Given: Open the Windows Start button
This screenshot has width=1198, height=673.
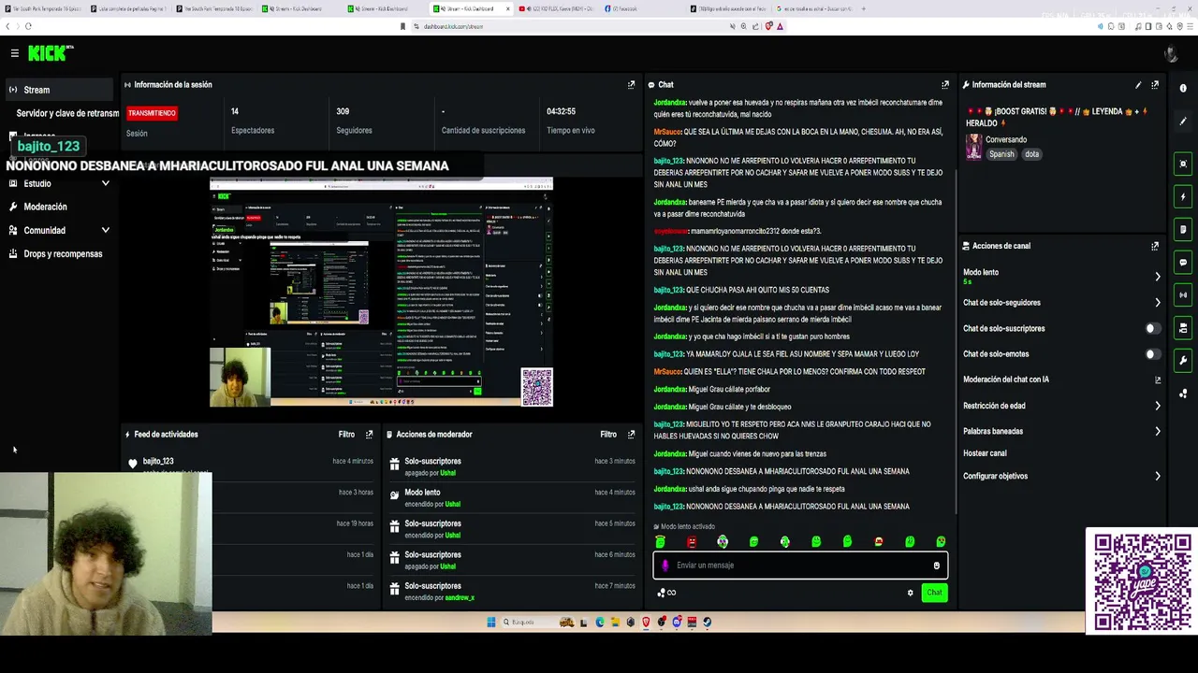Looking at the screenshot, I should coord(491,622).
